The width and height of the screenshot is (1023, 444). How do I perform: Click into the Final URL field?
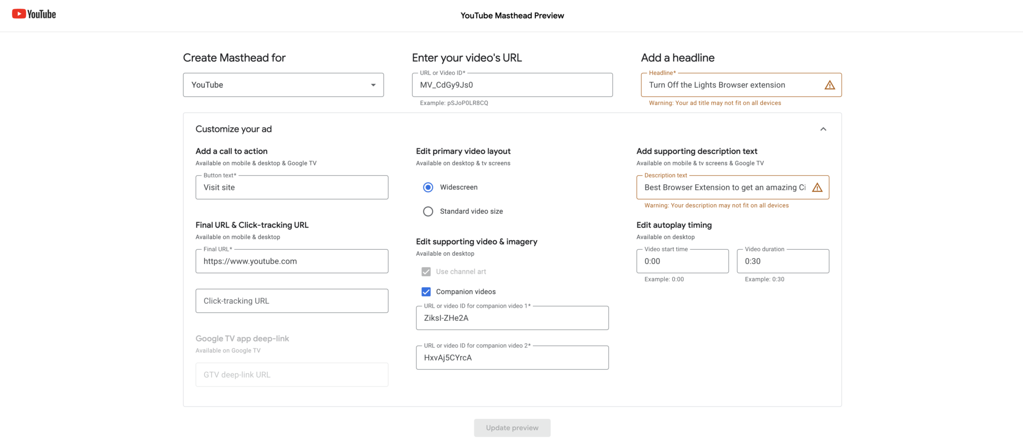click(292, 261)
